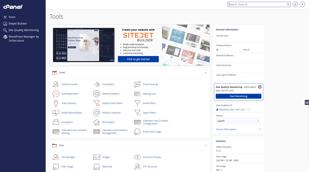Click the Global Email Filters funnel icon
This screenshot has height=172, width=309.
click(x=97, y=103)
